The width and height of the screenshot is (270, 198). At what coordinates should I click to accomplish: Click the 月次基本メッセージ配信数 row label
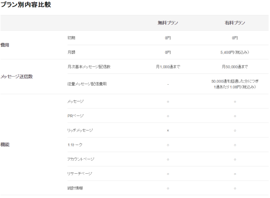coord(89,67)
